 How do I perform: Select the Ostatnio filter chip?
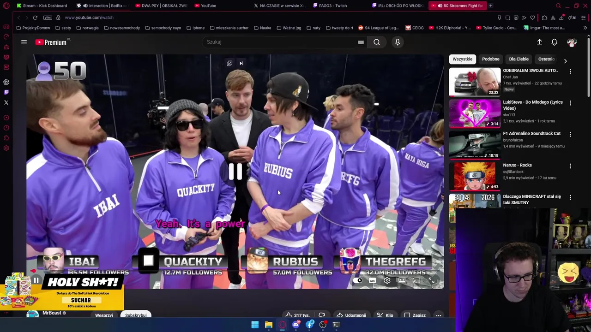pyautogui.click(x=546, y=59)
